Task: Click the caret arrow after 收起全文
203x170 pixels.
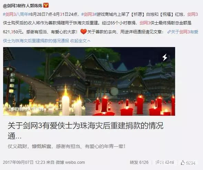Action: (89, 41)
